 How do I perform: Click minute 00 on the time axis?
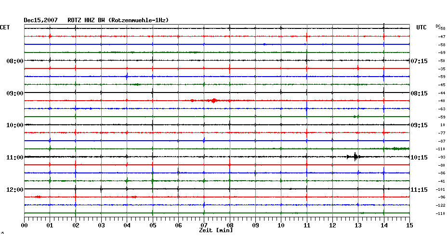click(x=24, y=225)
